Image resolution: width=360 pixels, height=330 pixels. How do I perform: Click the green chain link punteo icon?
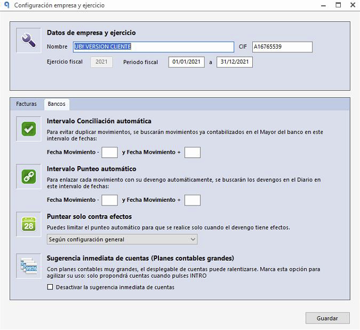[29, 177]
